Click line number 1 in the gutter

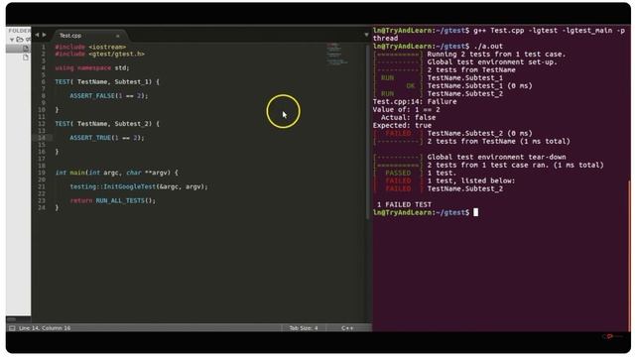pyautogui.click(x=44, y=47)
